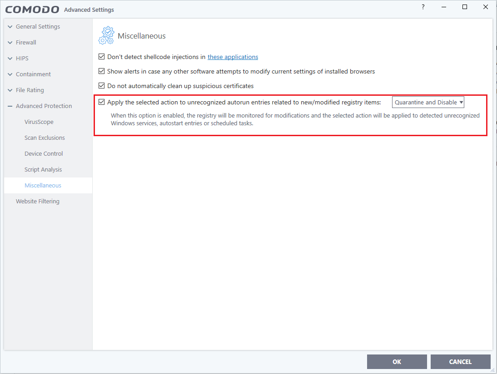Open HIPS label
Screen dimensions: 497x374
pos(22,58)
